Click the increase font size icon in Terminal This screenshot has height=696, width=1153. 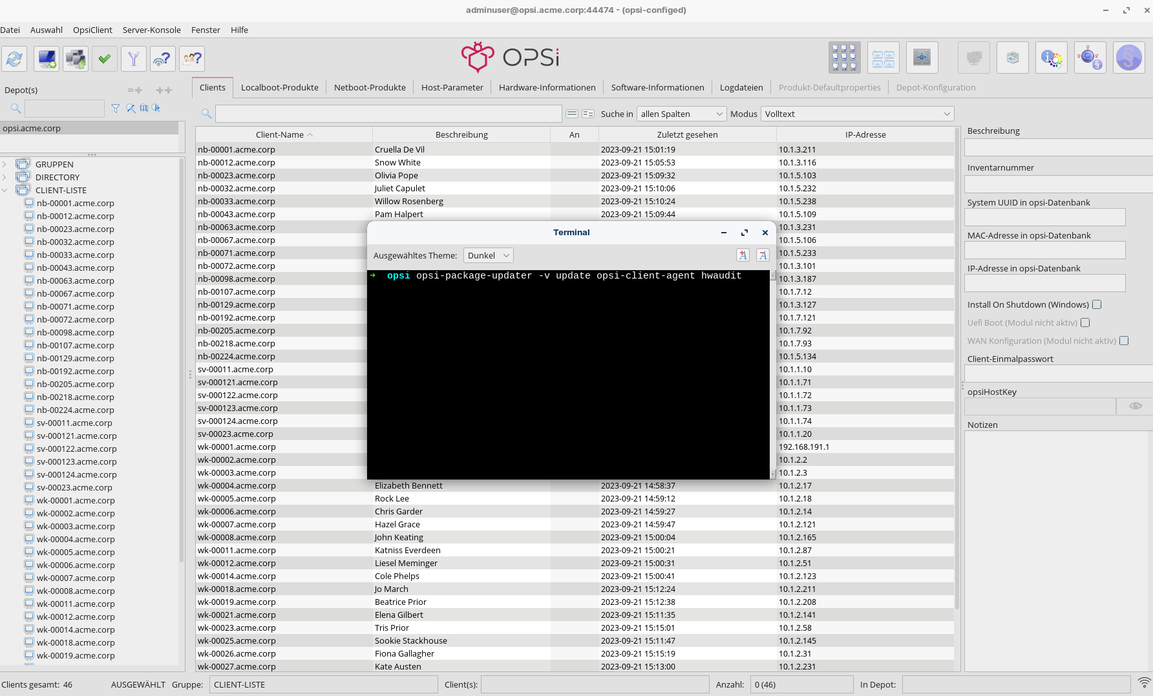click(x=743, y=255)
